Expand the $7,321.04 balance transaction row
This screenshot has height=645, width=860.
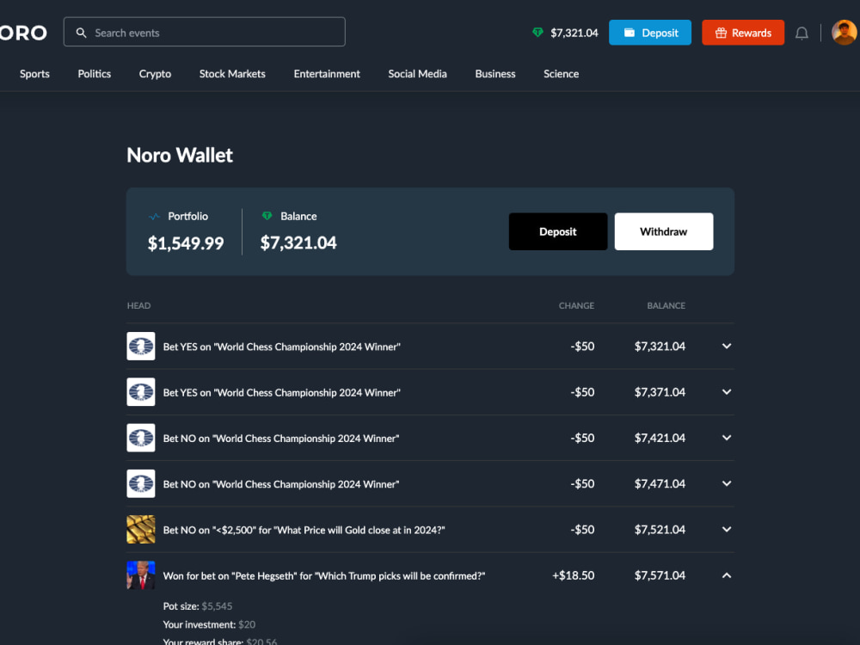click(726, 346)
